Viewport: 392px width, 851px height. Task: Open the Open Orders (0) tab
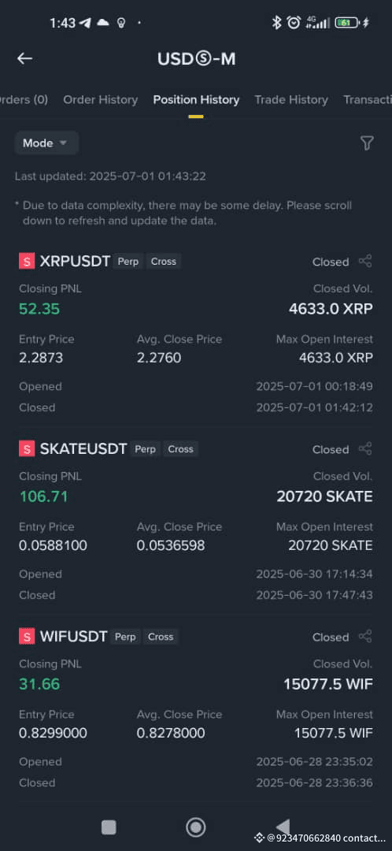coord(24,100)
